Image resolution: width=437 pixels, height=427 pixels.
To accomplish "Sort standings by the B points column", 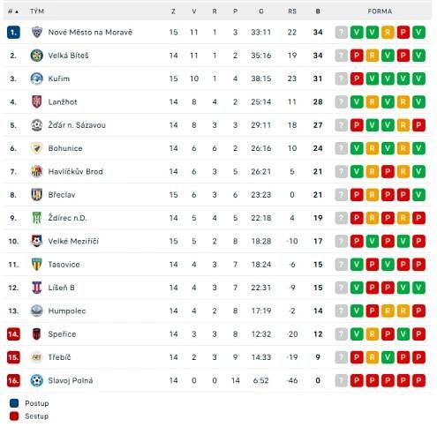I will coord(318,11).
